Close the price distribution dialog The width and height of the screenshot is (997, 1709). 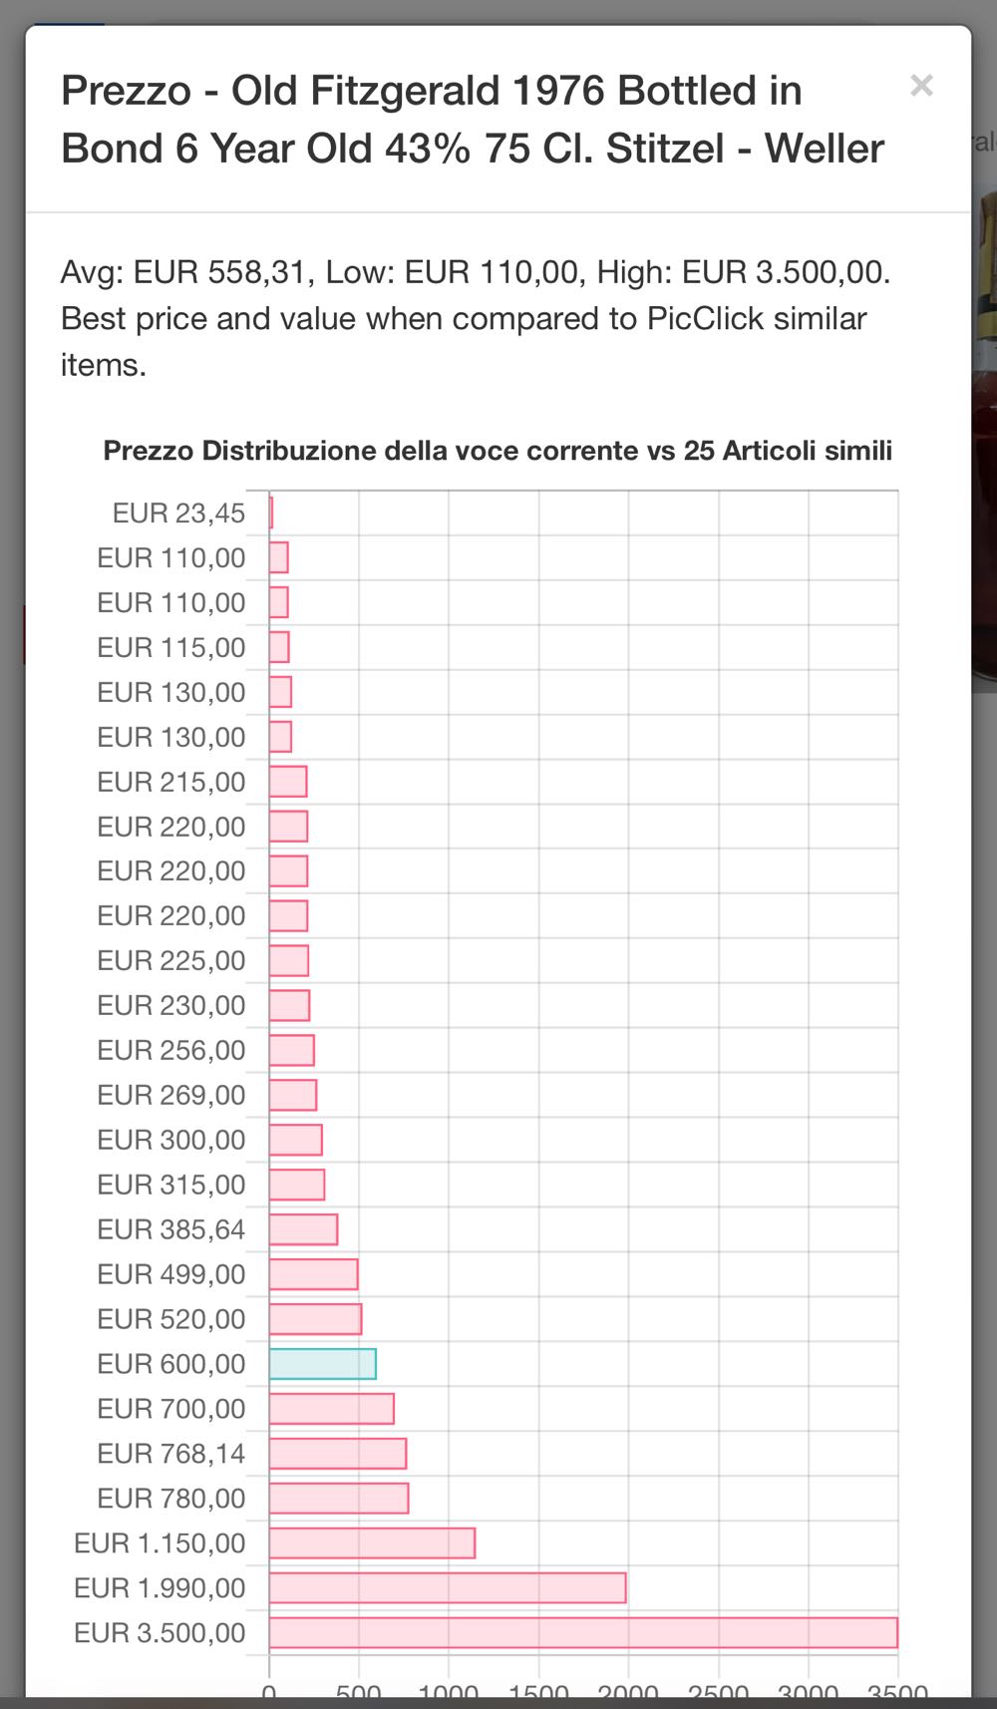pyautogui.click(x=921, y=86)
